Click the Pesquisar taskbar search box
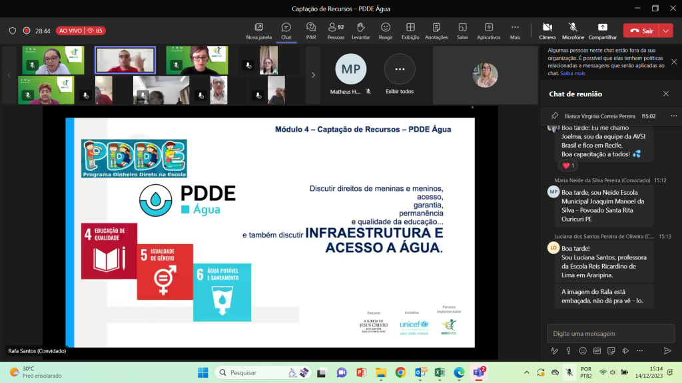 coord(263,372)
